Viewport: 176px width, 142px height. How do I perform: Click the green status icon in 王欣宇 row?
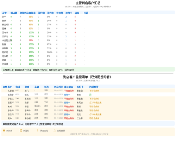pyautogui.click(x=90, y=95)
